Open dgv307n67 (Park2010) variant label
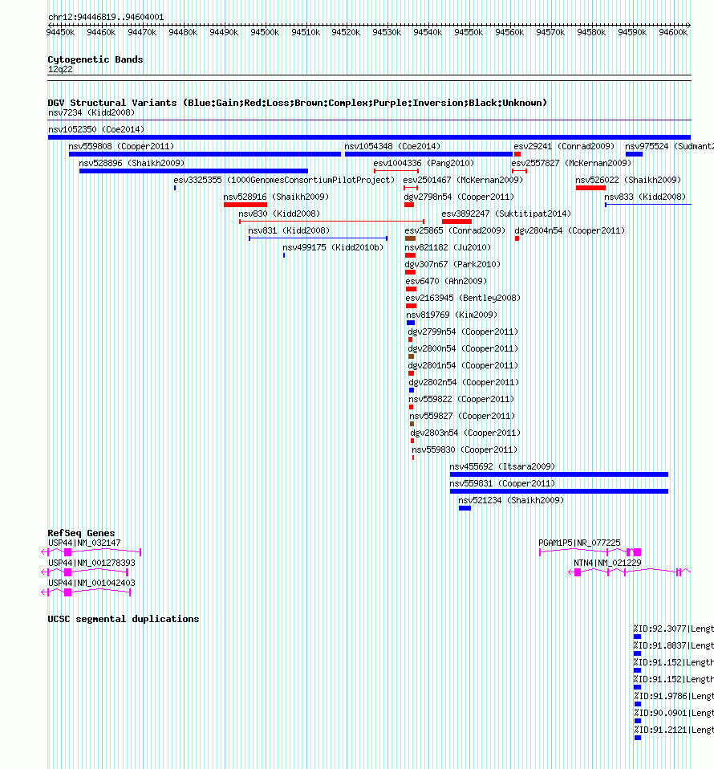Viewport: 714px width, 769px height. (x=452, y=264)
